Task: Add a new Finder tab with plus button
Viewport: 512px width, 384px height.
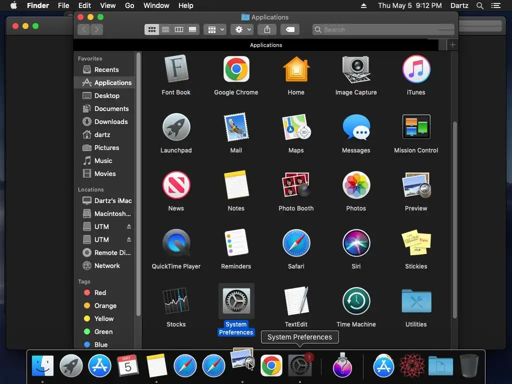Action: click(452, 44)
